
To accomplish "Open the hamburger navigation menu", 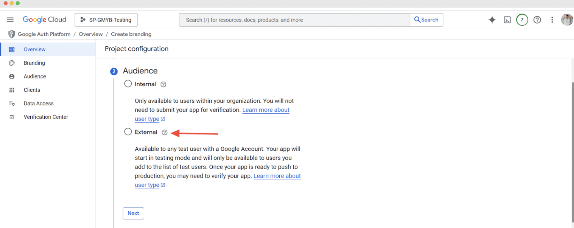I will (x=10, y=20).
